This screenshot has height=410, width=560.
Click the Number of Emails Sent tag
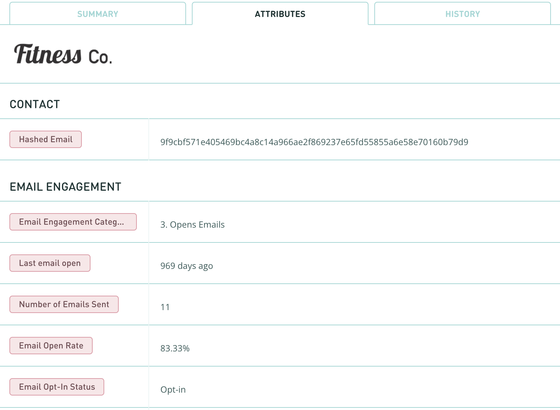[x=64, y=304]
